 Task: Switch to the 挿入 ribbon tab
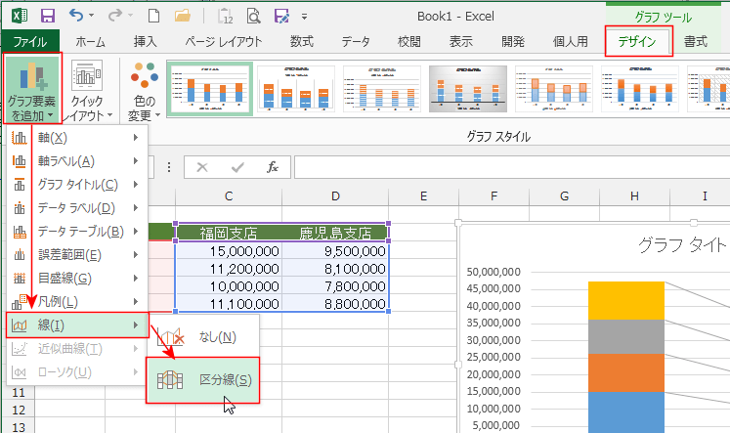click(145, 41)
